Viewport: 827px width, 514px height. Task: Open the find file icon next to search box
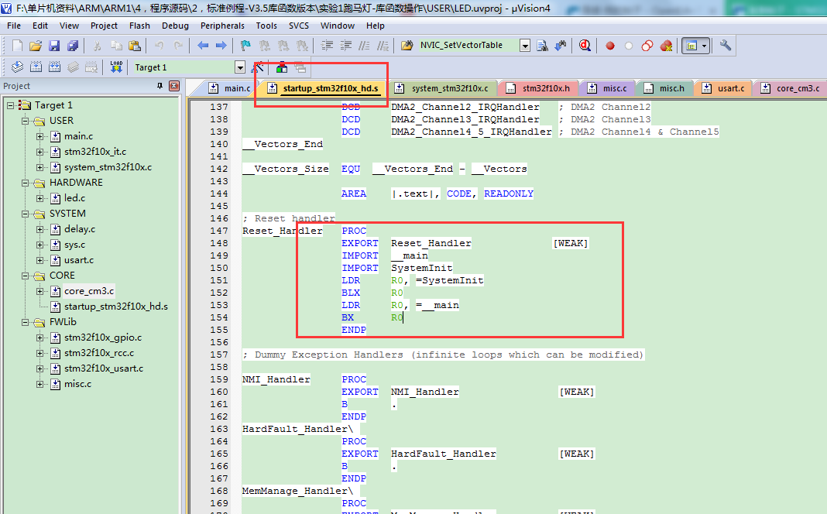click(x=542, y=46)
